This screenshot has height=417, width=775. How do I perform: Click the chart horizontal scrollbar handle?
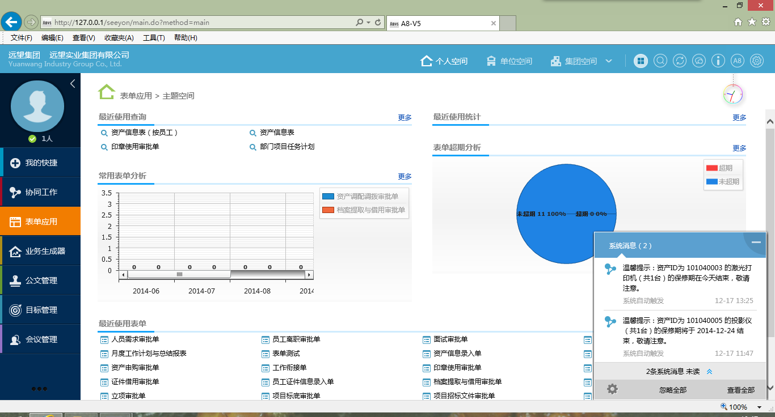(x=179, y=275)
